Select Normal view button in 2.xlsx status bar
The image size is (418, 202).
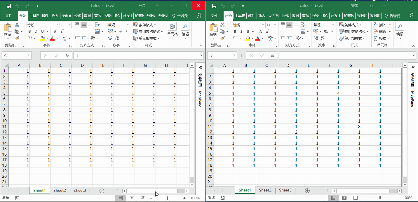coord(333,198)
